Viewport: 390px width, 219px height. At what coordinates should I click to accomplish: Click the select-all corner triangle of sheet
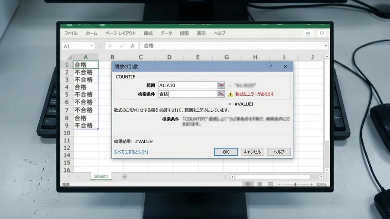coord(69,57)
